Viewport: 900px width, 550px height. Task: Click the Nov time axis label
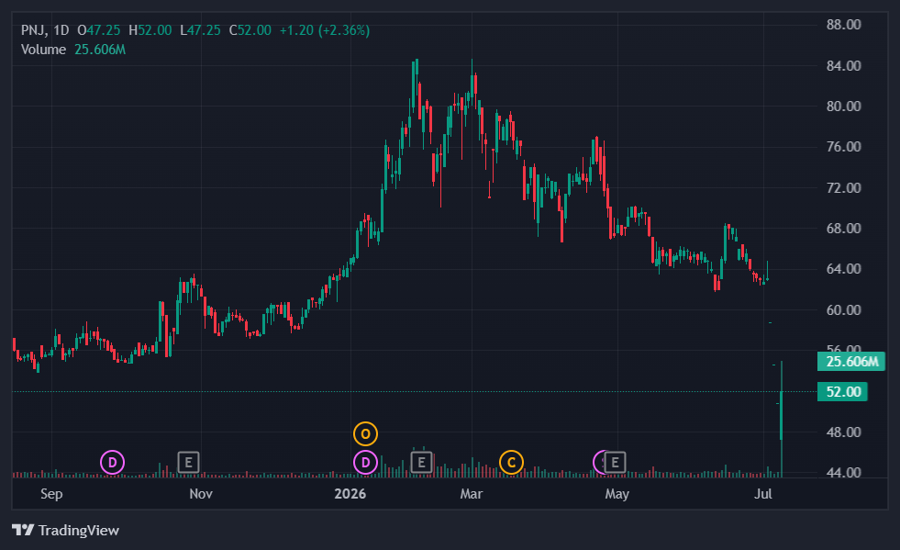tap(201, 494)
